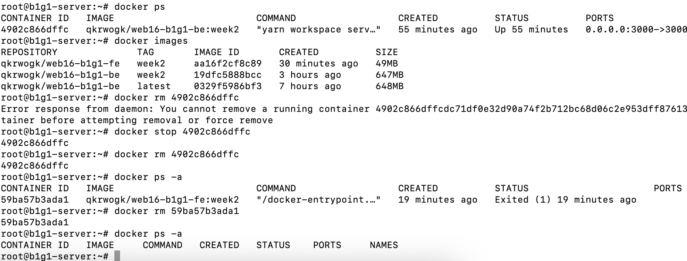The width and height of the screenshot is (687, 261).
Task: Click the '55 minutes ago' created value
Action: 438,30
